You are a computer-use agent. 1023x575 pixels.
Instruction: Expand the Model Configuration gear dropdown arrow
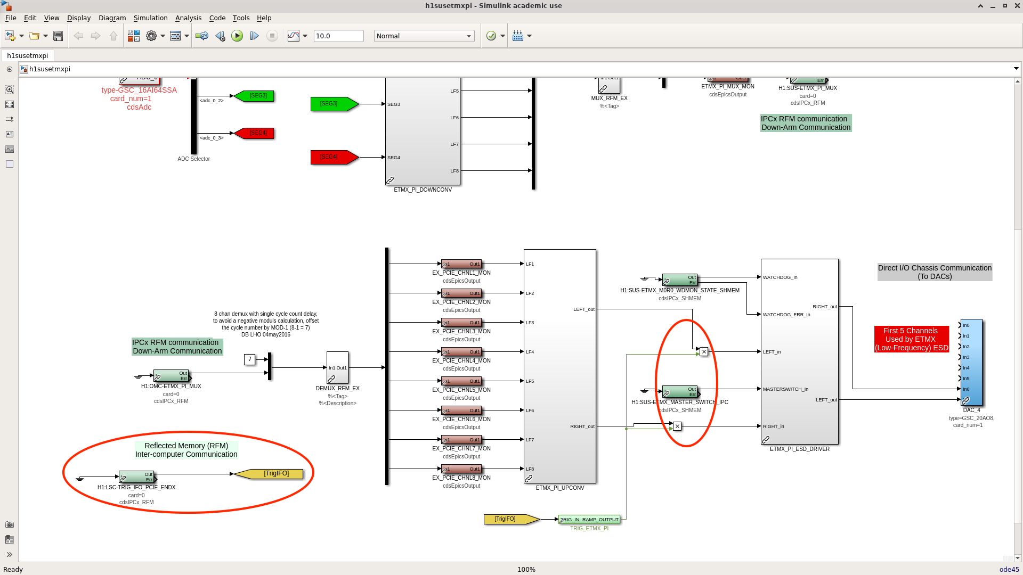163,36
